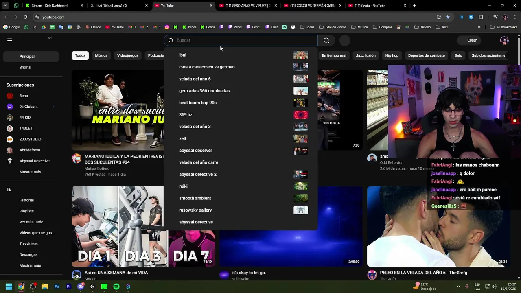Open the Windows Start menu
Viewport: 521px width, 293px height.
(x=9, y=286)
